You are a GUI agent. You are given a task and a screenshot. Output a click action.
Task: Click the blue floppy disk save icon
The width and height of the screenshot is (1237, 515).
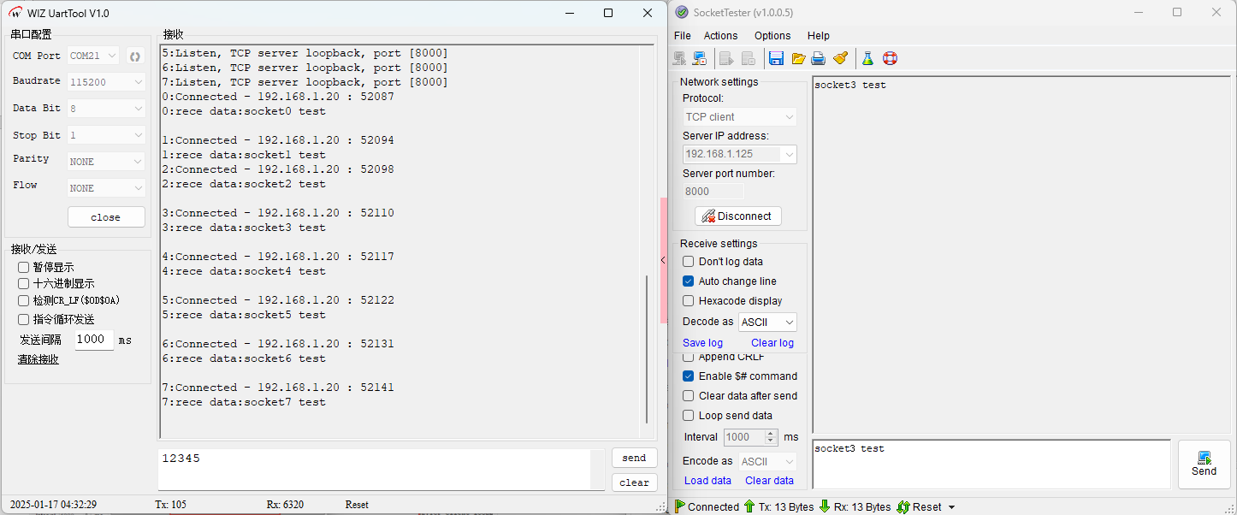776,59
